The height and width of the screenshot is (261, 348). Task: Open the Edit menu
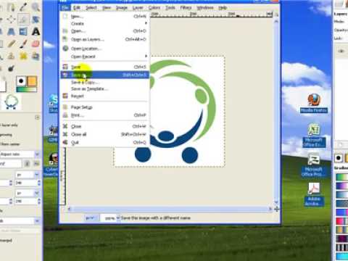(76, 8)
